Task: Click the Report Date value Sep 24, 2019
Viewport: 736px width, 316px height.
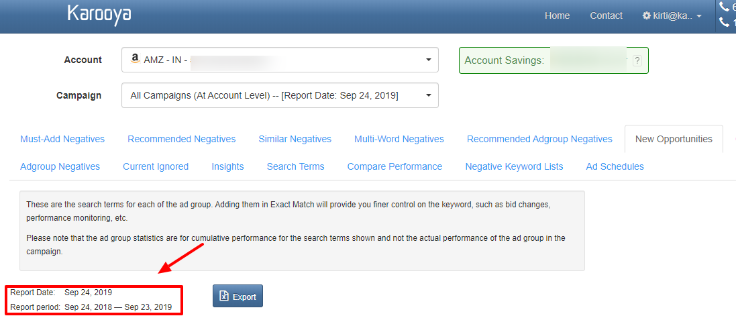Action: (89, 292)
